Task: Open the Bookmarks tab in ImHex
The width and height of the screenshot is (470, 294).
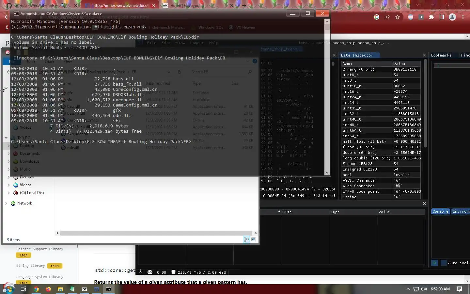Action: click(441, 55)
